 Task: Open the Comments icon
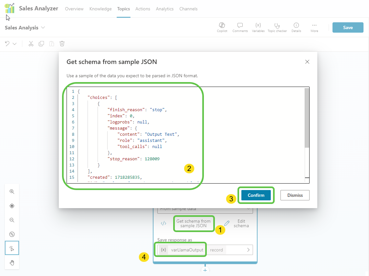point(240,26)
